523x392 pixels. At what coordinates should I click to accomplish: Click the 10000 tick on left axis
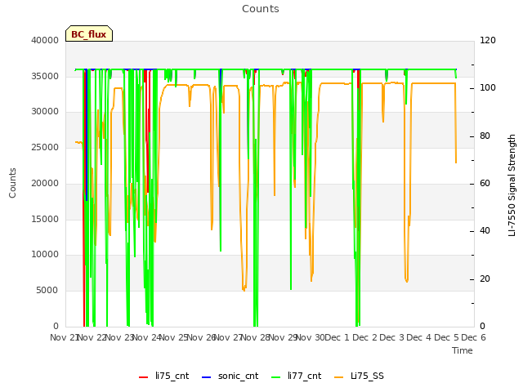point(45,255)
